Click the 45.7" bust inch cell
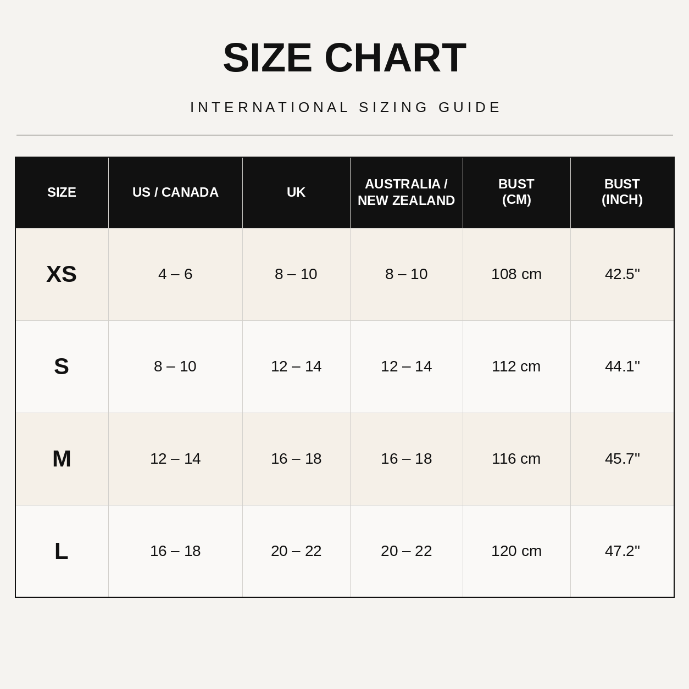Screen dimensions: 689x689 [622, 459]
